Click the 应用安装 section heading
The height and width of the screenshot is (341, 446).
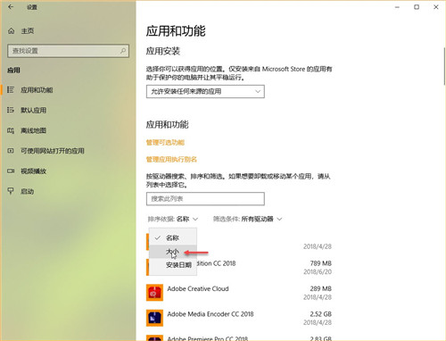(x=163, y=51)
